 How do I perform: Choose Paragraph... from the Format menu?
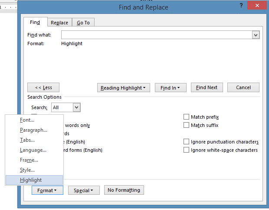tap(34, 130)
